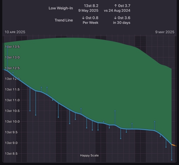Tap the Happy Scale watermark
Image resolution: width=179 pixels, height=165 pixels.
click(x=89, y=156)
